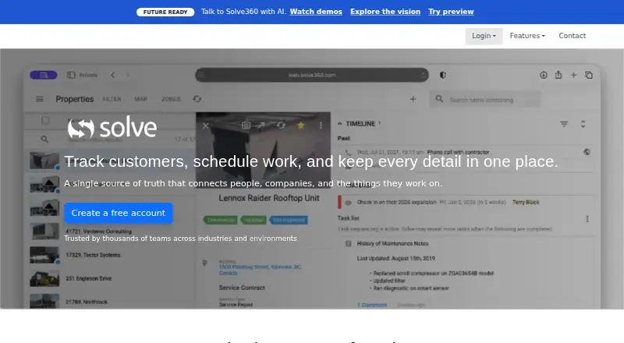This screenshot has height=343, width=624.
Task: Tick the select-all checkbox above the property list
Action: coord(45,121)
